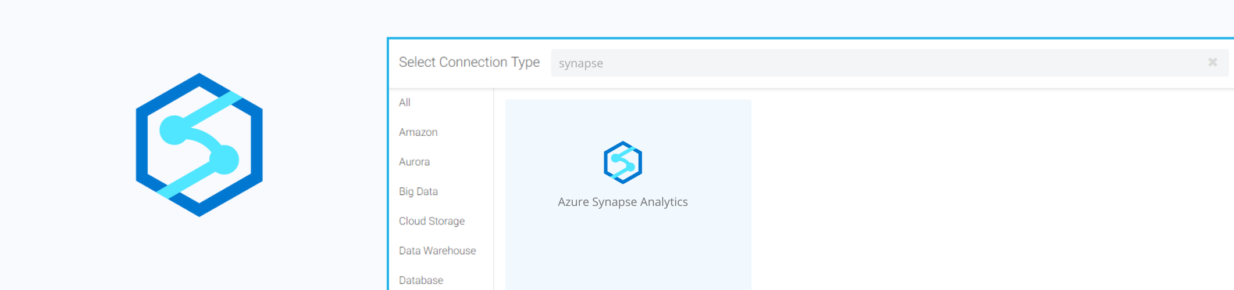Pick the Database category in sidebar
Image resolution: width=1234 pixels, height=290 pixels.
click(x=421, y=280)
